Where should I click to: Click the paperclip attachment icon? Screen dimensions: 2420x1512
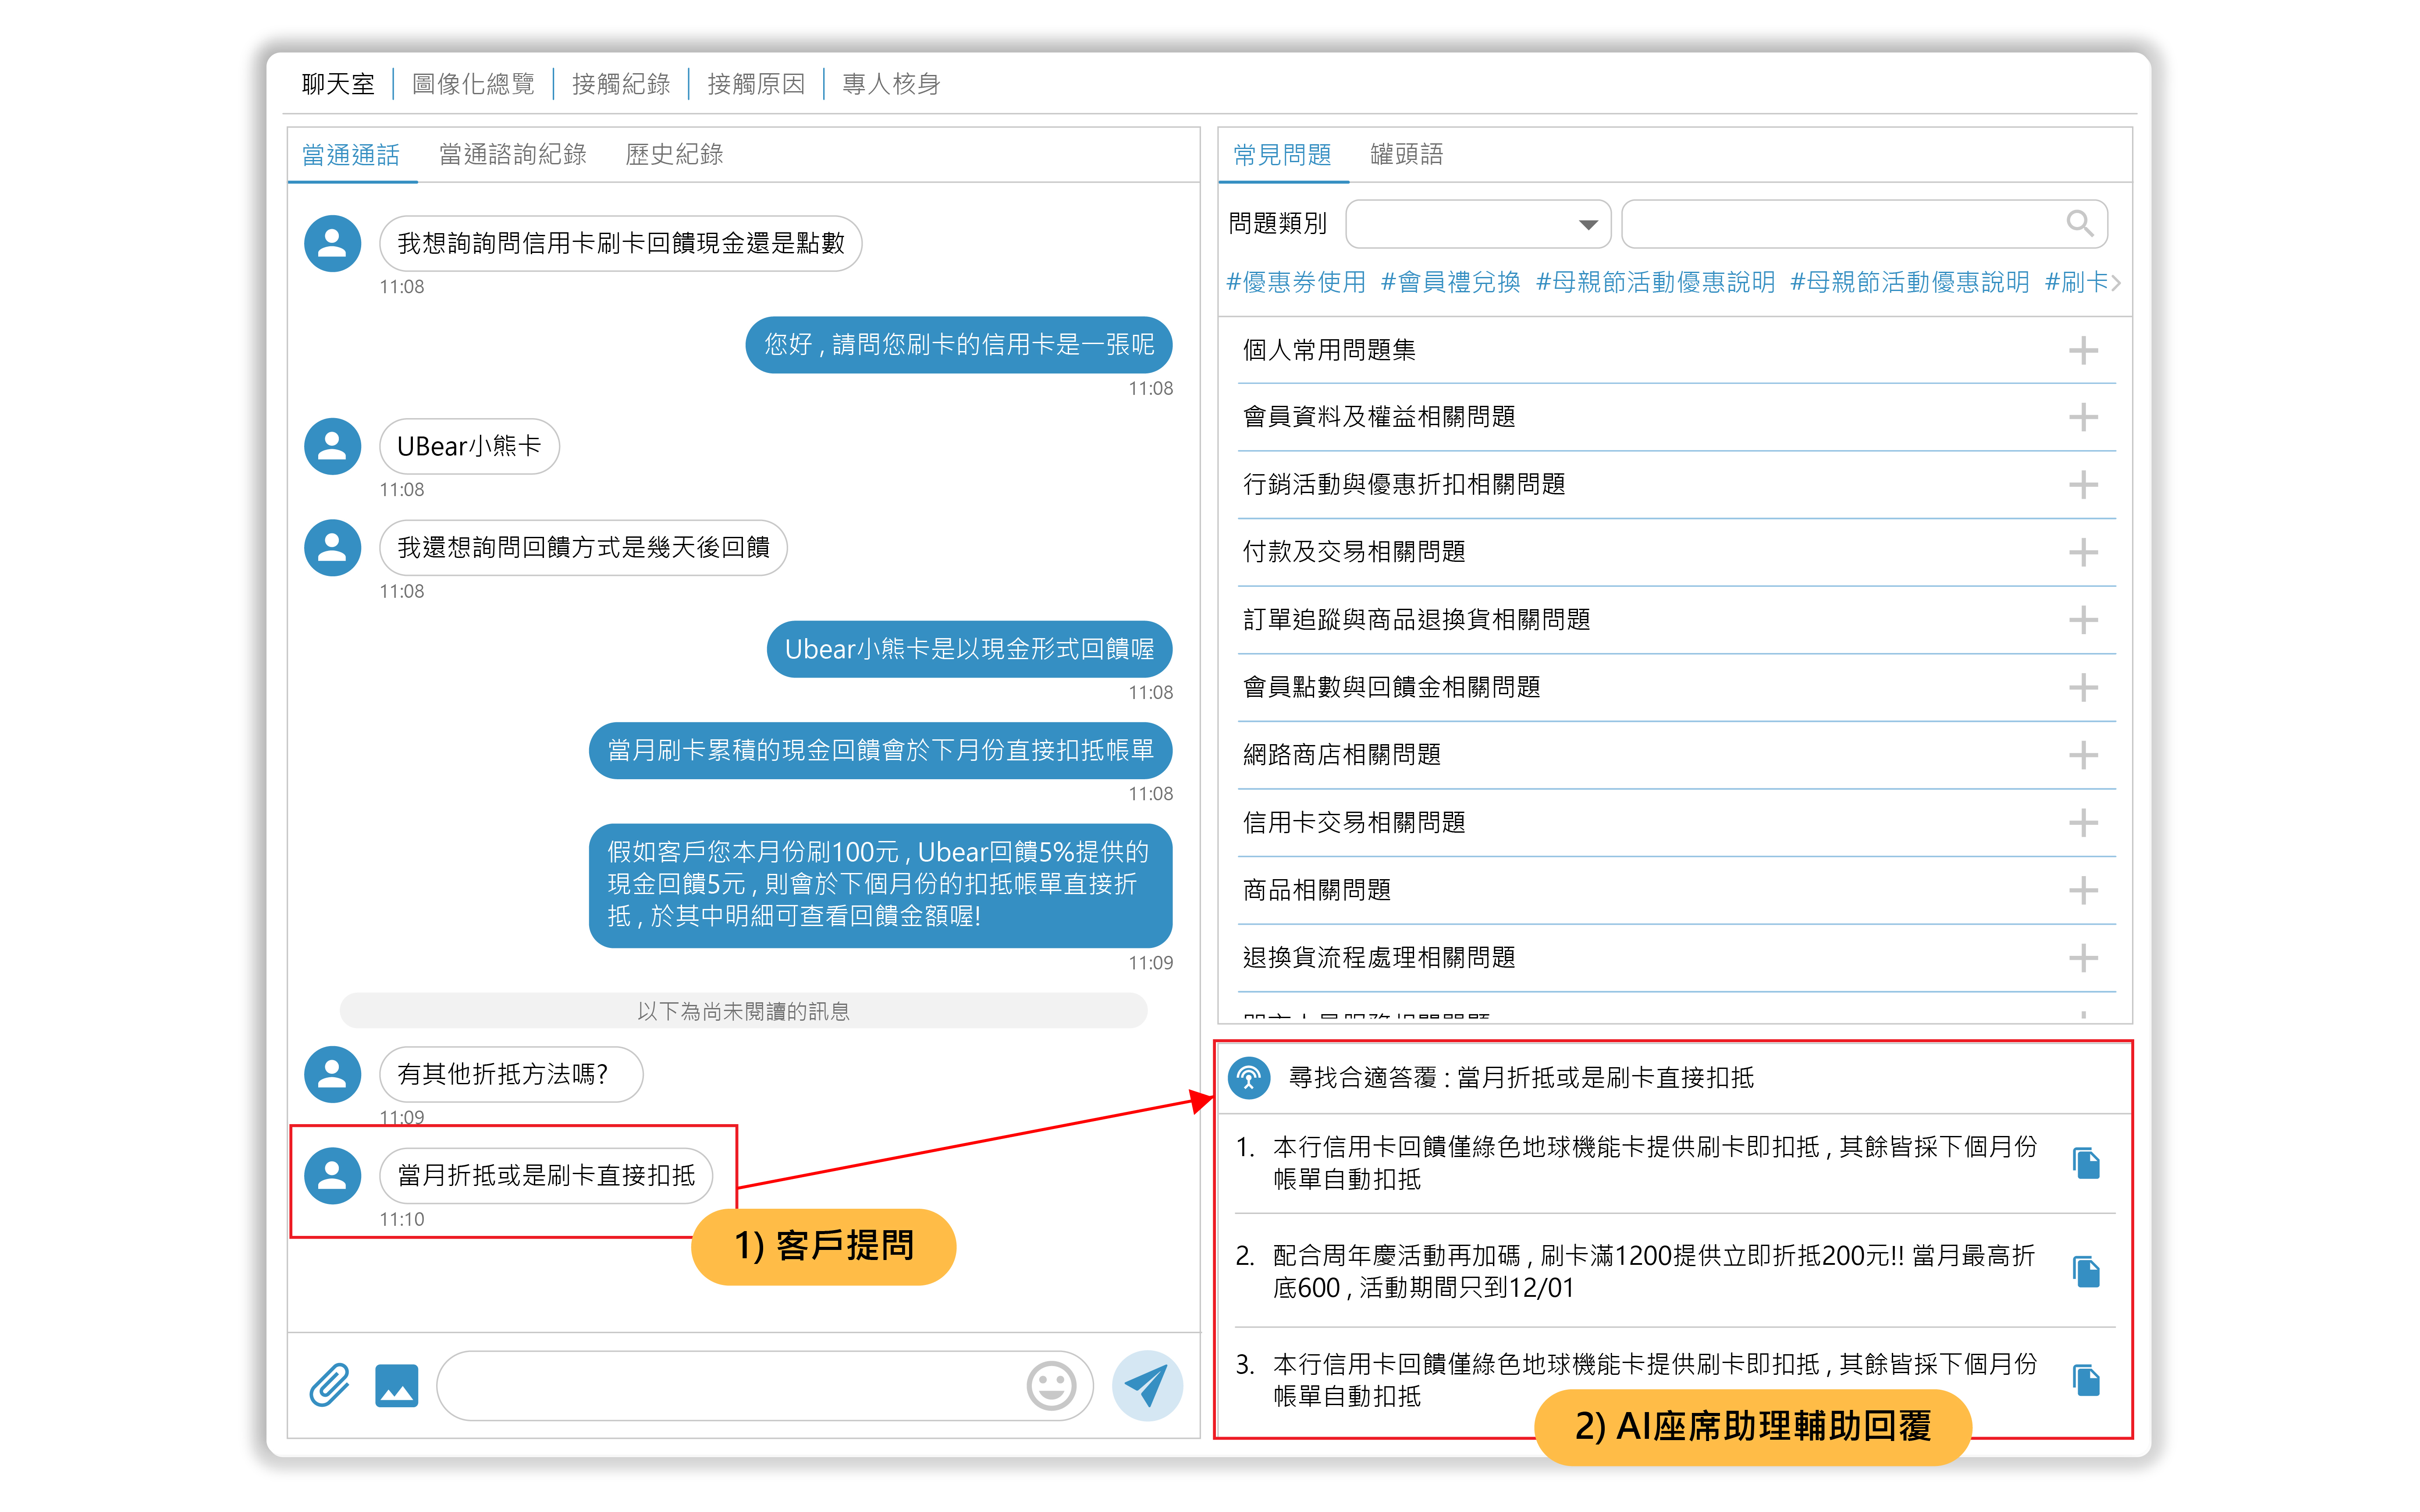click(329, 1385)
